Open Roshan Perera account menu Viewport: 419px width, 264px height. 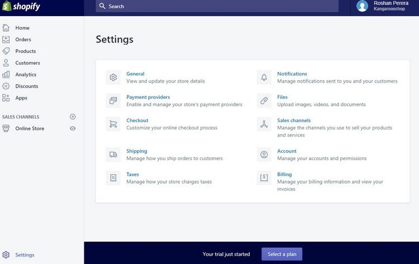pos(383,6)
